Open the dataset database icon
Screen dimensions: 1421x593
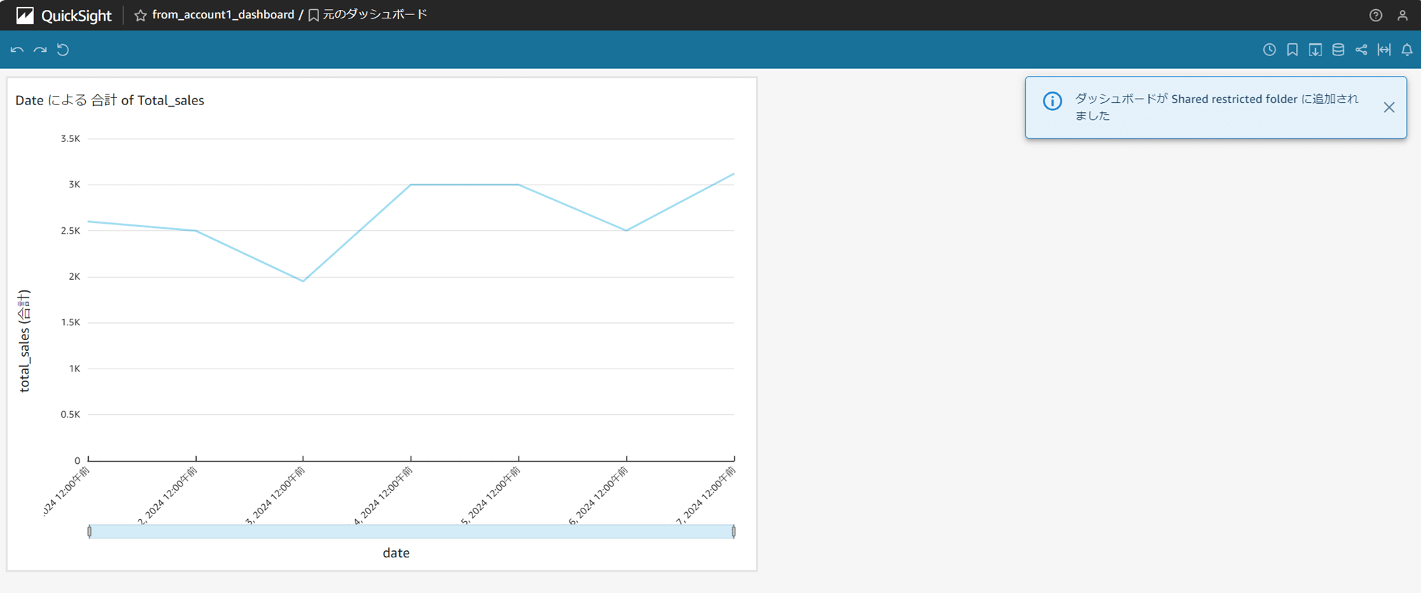pos(1338,50)
